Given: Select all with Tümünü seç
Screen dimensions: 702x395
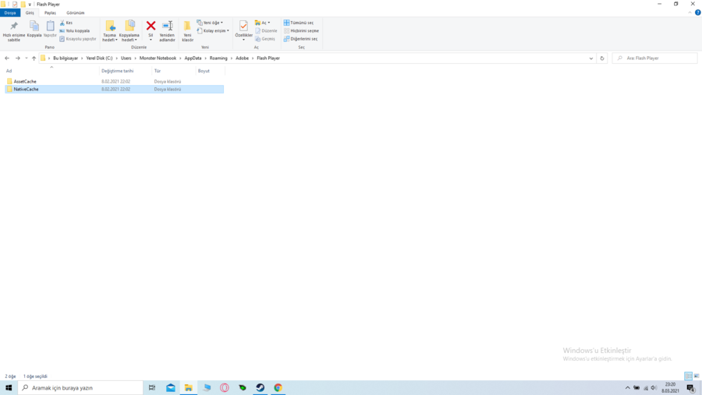Looking at the screenshot, I should (x=299, y=23).
